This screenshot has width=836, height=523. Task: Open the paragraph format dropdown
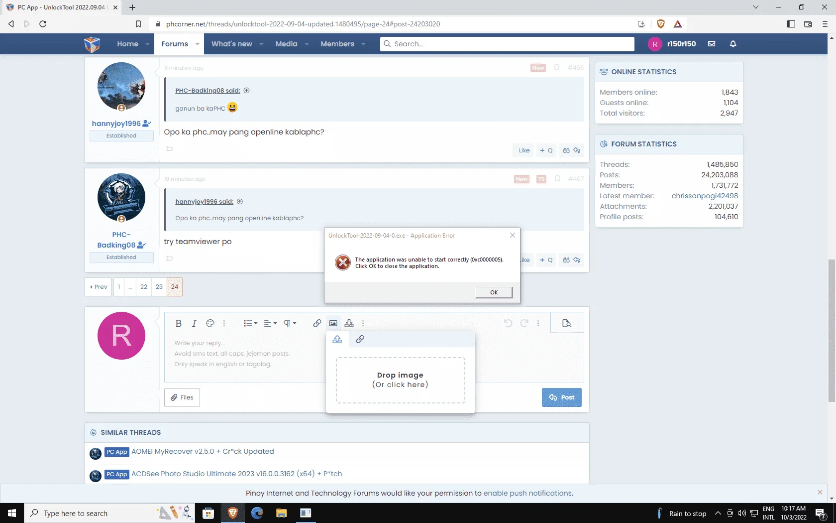pyautogui.click(x=290, y=323)
